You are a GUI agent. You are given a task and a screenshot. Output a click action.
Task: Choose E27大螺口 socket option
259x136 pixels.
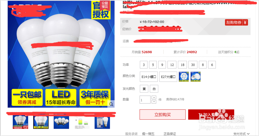[x=168, y=77]
